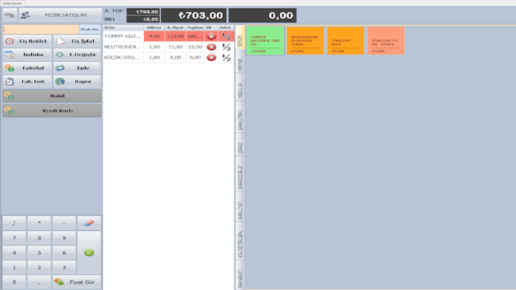Switch to the BAKLİYAT category tab
516x290 pixels.
[x=240, y=208]
